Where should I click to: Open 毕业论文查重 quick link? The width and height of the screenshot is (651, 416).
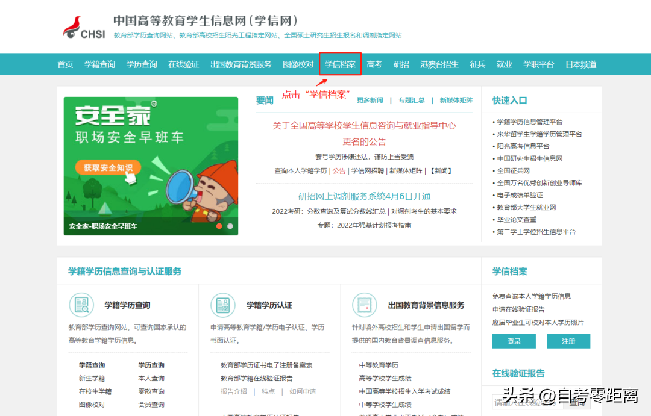pos(517,219)
